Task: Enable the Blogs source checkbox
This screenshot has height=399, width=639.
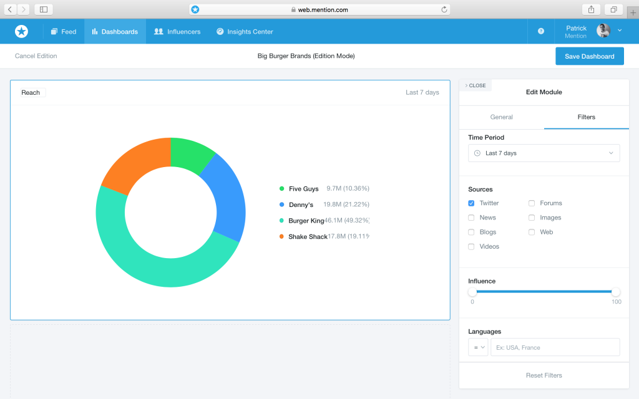Action: tap(471, 232)
